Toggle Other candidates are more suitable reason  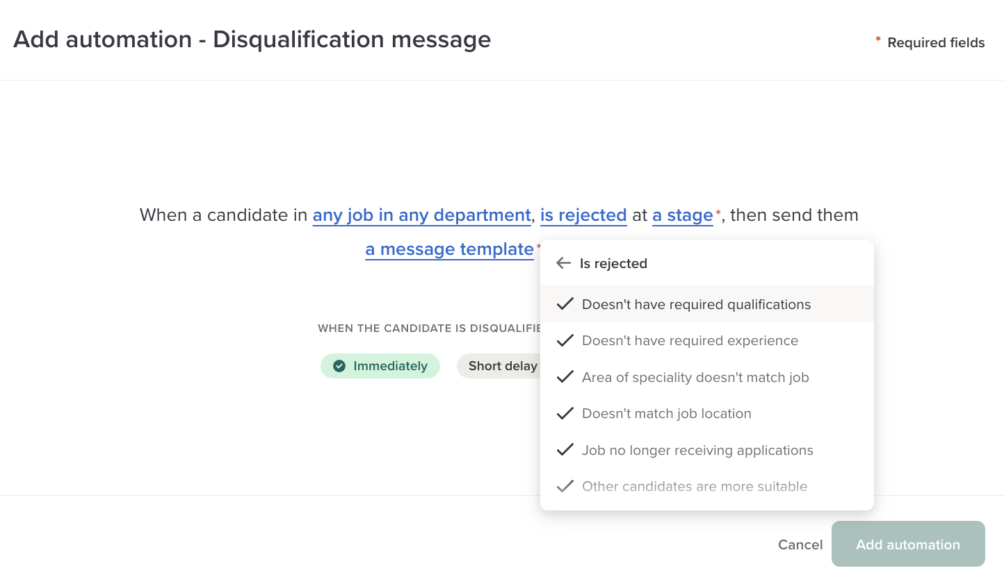tap(706, 486)
